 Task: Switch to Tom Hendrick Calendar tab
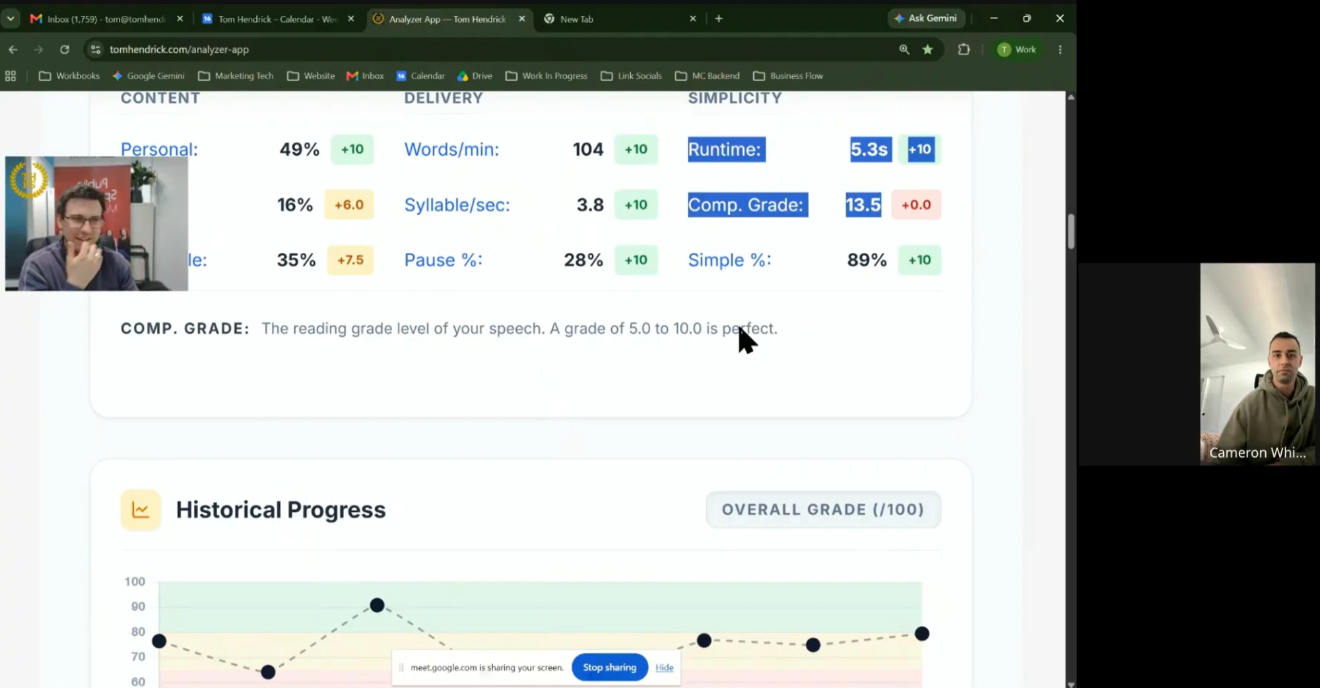[277, 18]
